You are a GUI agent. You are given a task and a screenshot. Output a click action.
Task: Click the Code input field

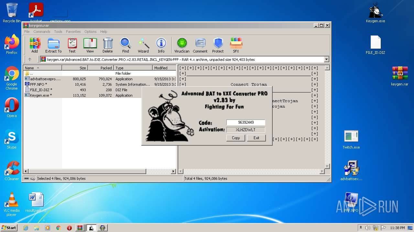coord(246,122)
